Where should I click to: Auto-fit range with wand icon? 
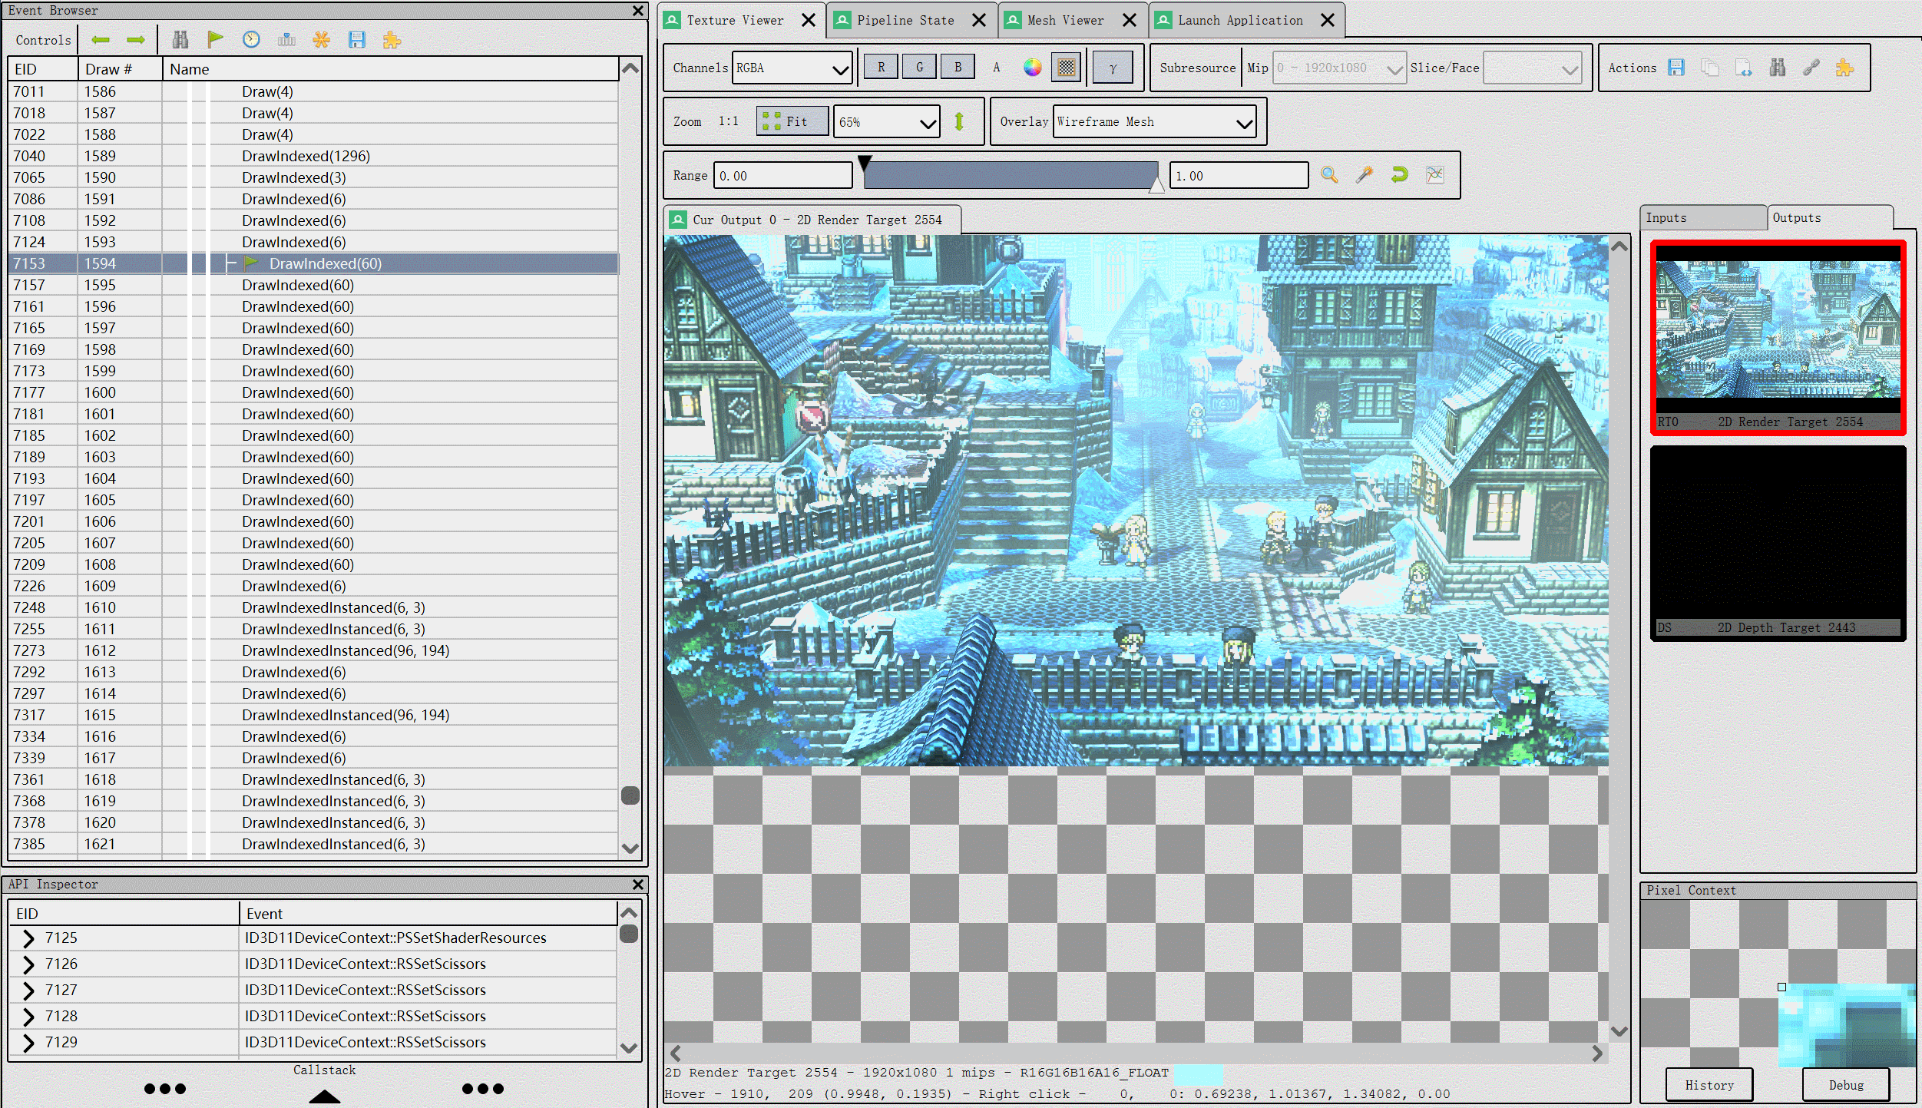[1365, 175]
